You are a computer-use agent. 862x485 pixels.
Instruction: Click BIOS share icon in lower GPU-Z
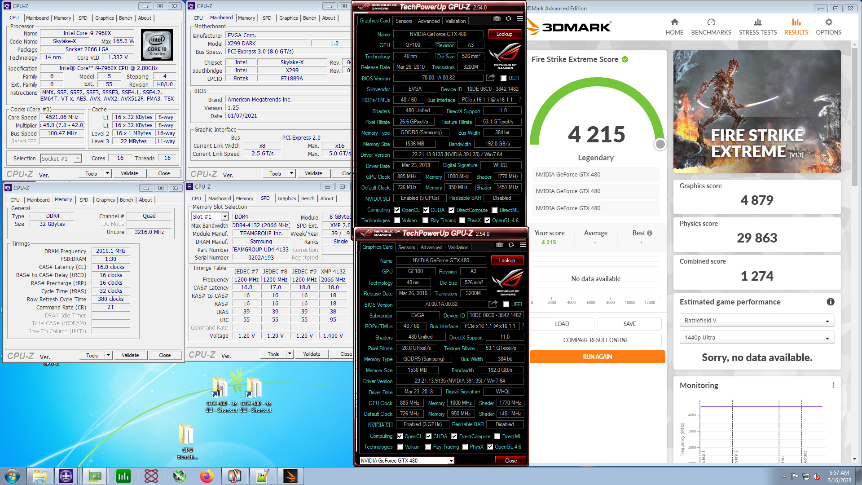[x=493, y=304]
